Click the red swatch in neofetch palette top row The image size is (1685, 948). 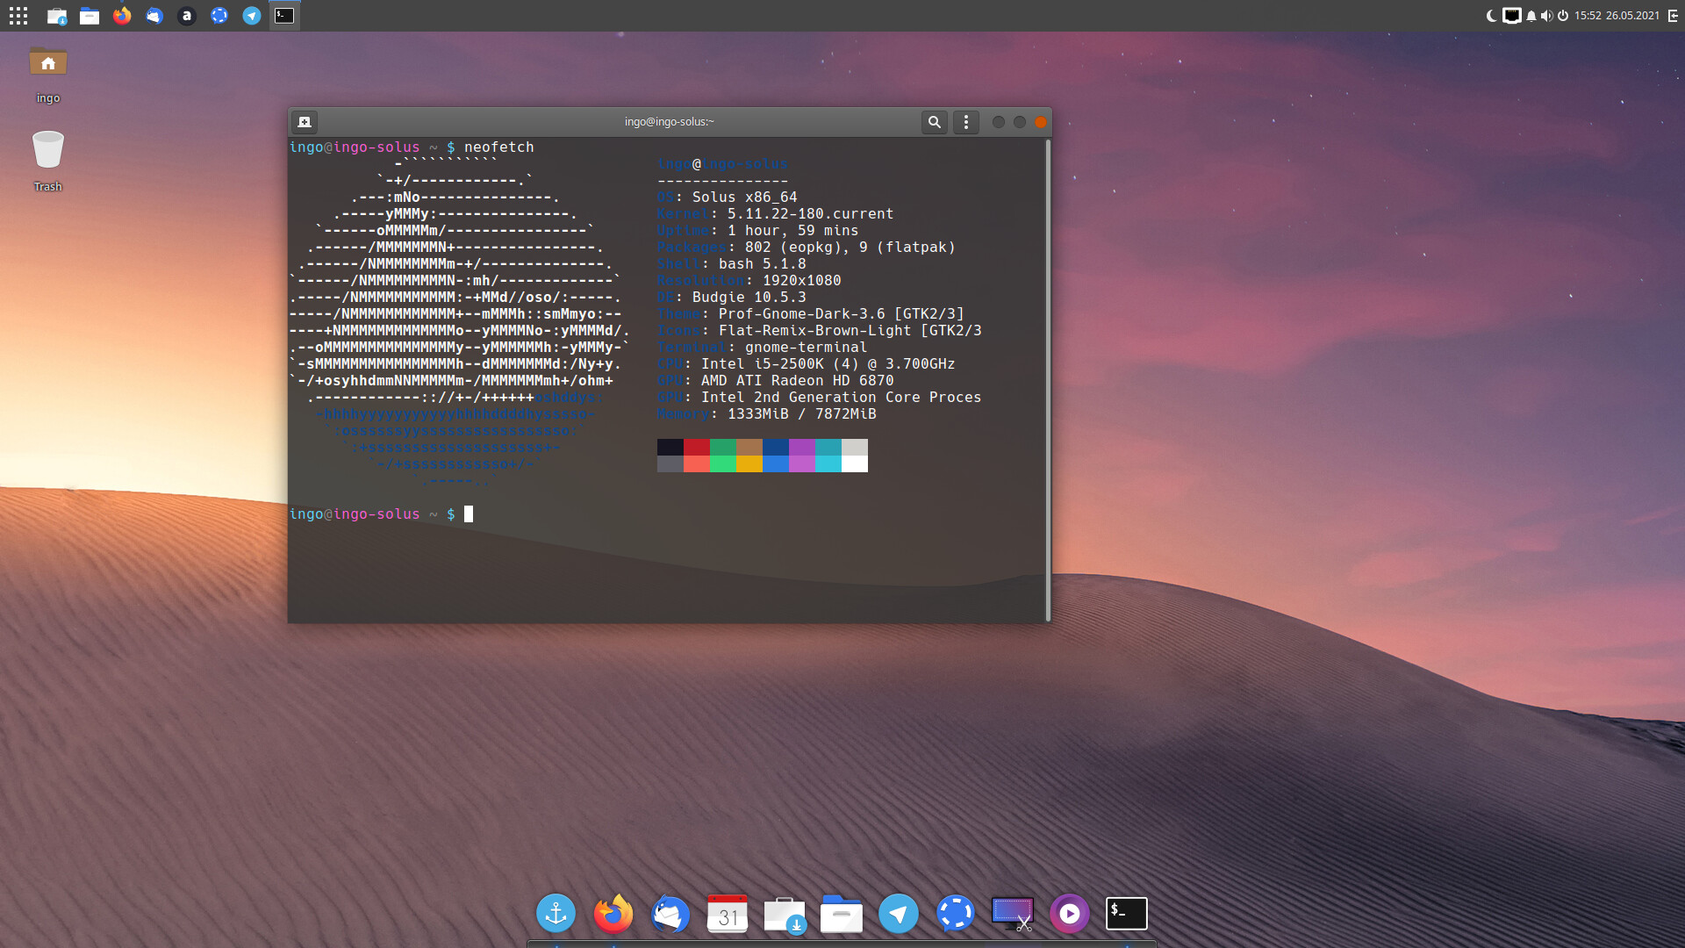coord(697,448)
